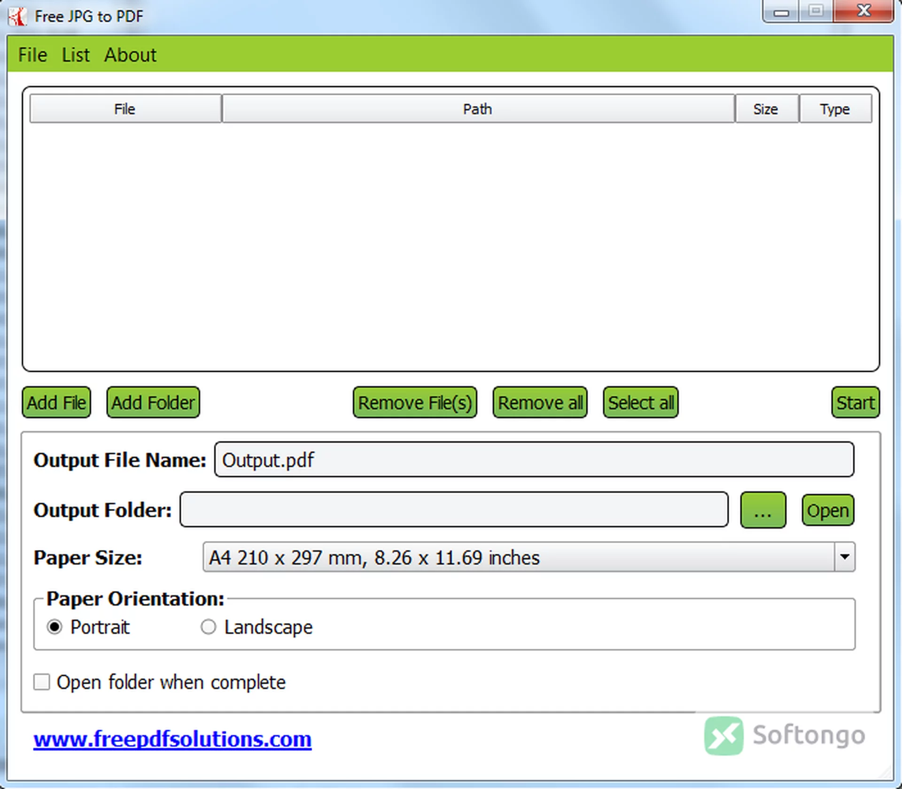Open the About menu
The height and width of the screenshot is (789, 902).
click(x=130, y=55)
